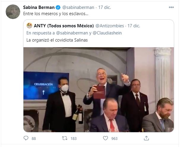
Task: Open Sabina Berman display name link
Action: (x=39, y=7)
